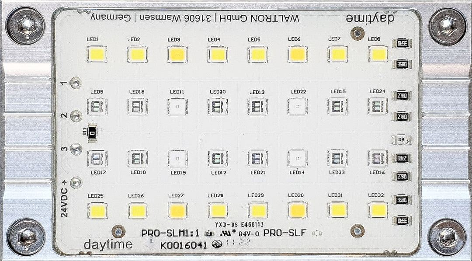Image resolution: width=472 pixels, height=261 pixels.
Task: Click the LED11 label text
Action: point(177,92)
